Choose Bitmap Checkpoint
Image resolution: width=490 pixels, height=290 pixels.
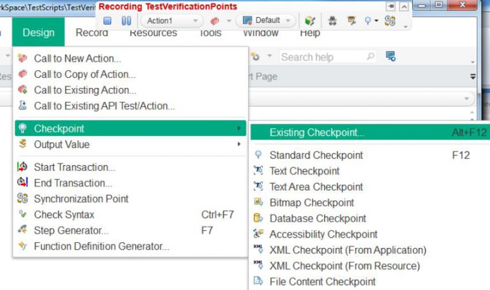click(370, 203)
